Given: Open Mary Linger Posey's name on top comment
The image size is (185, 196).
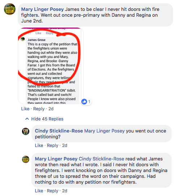Looking at the screenshot, I should pos(42,9).
